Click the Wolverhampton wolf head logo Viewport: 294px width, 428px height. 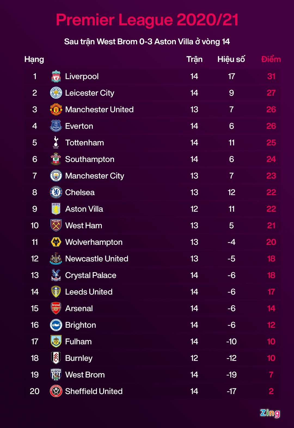point(56,242)
